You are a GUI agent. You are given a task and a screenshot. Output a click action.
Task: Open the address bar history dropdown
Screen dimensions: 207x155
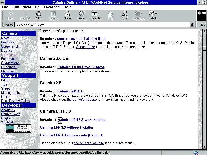pos(192,25)
